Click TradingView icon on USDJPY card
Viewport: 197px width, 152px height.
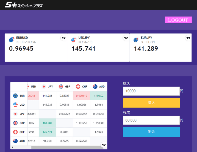tap(126, 38)
